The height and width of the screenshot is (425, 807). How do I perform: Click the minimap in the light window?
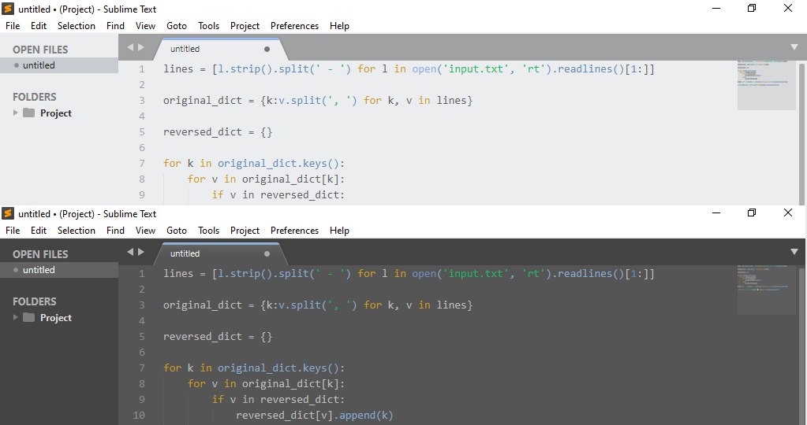click(766, 85)
